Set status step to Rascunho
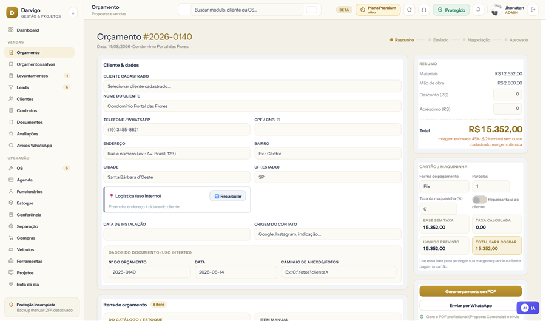The image size is (546, 321). tap(402, 40)
